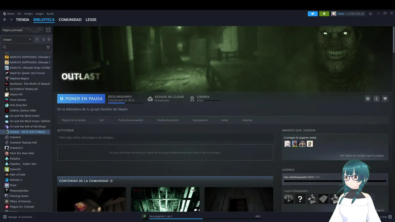Click Ver todos los amigos que lo juegan
Viewport: 395px width, 222px height.
point(362,156)
